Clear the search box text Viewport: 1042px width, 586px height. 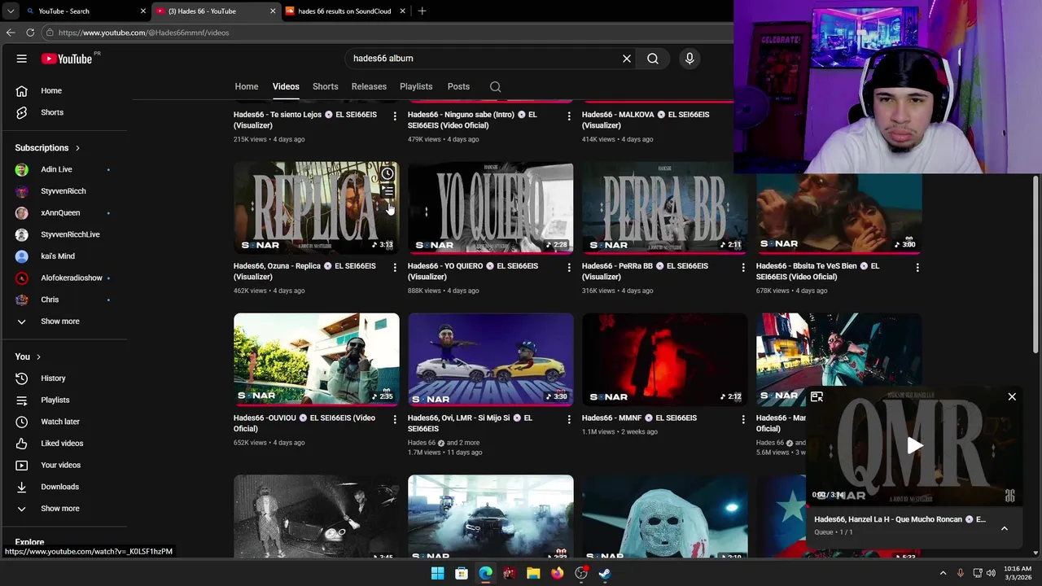click(x=627, y=59)
